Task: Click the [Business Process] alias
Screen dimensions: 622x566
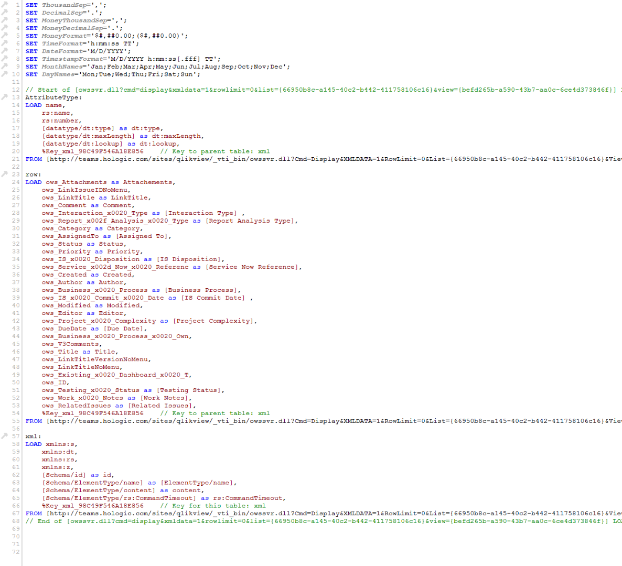Action: 200,290
